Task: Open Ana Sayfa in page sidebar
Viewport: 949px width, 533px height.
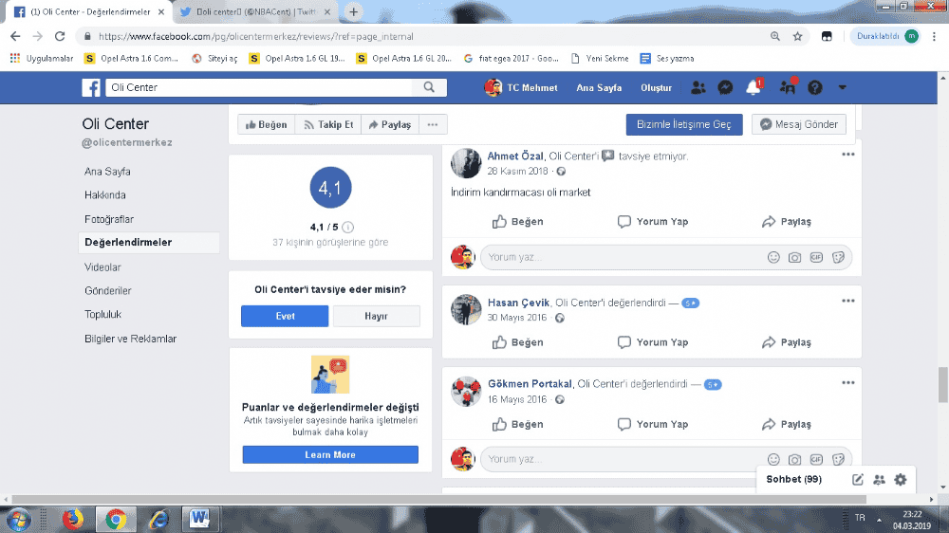Action: tap(108, 172)
